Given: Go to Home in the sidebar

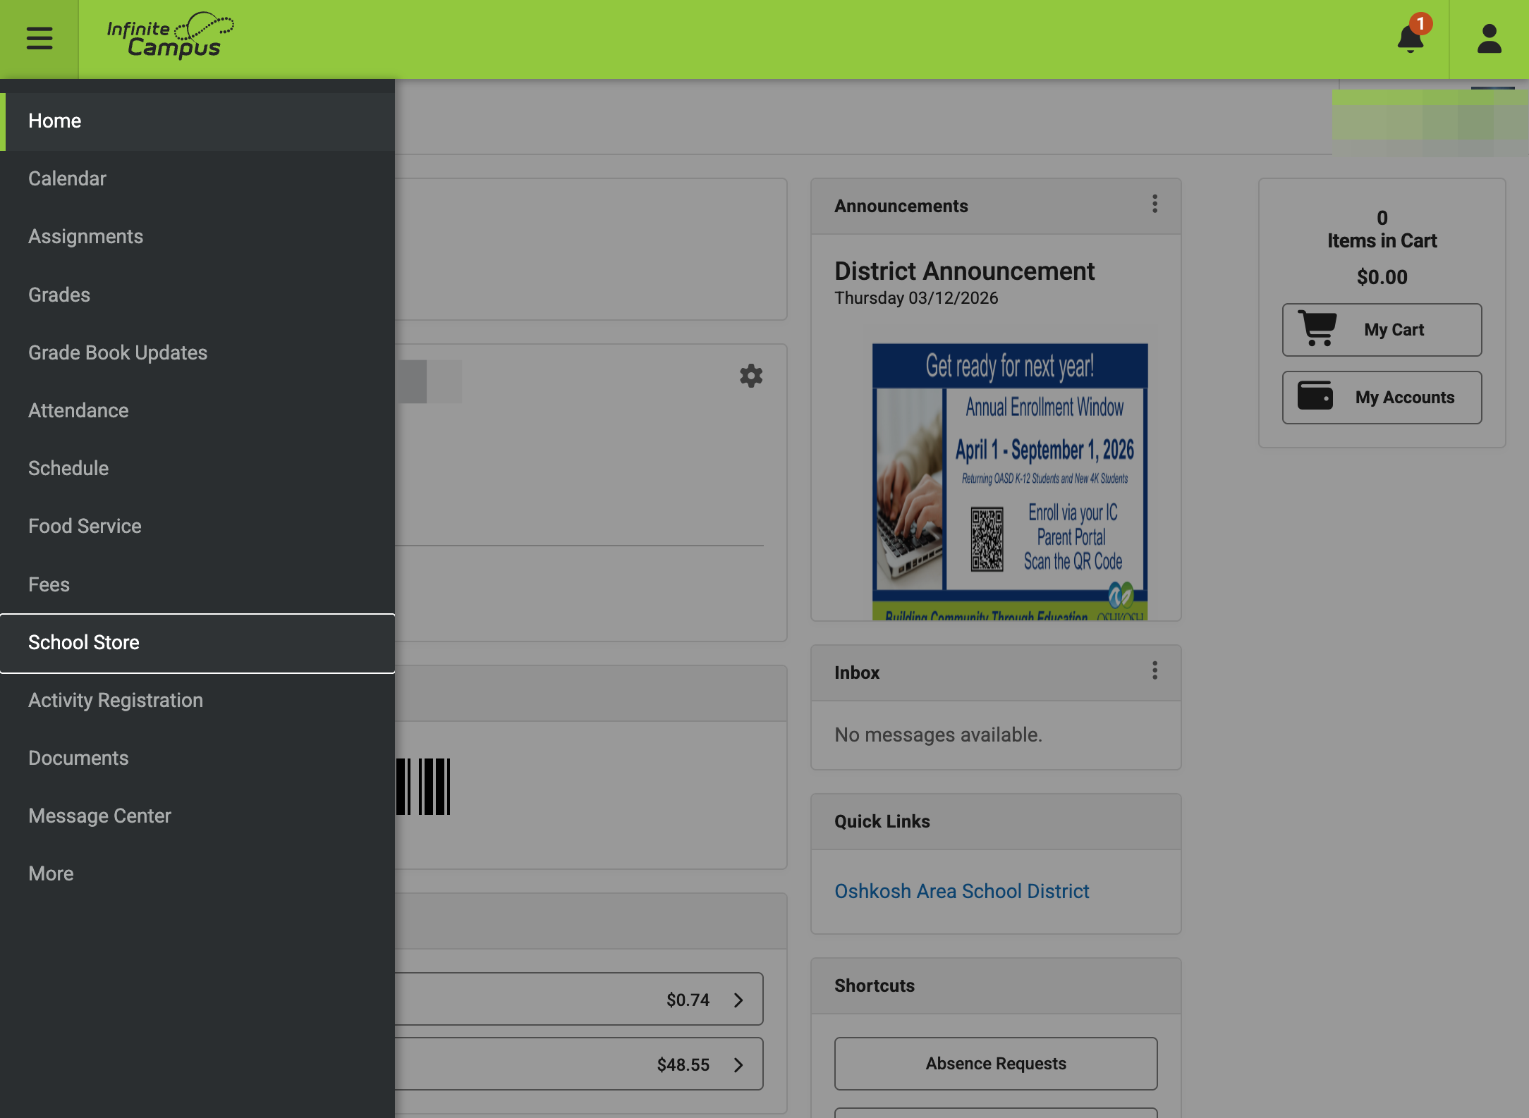Looking at the screenshot, I should 197,121.
